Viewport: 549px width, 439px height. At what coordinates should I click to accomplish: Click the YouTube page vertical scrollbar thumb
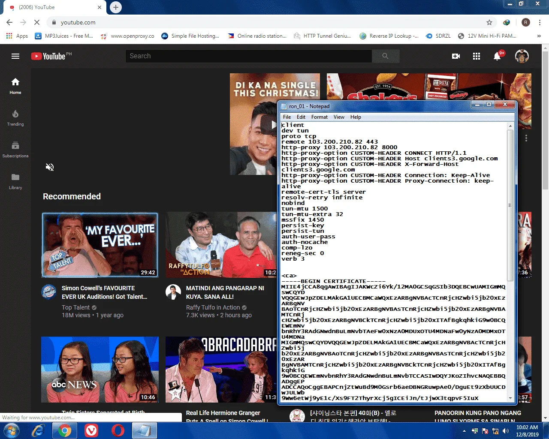tap(545, 120)
